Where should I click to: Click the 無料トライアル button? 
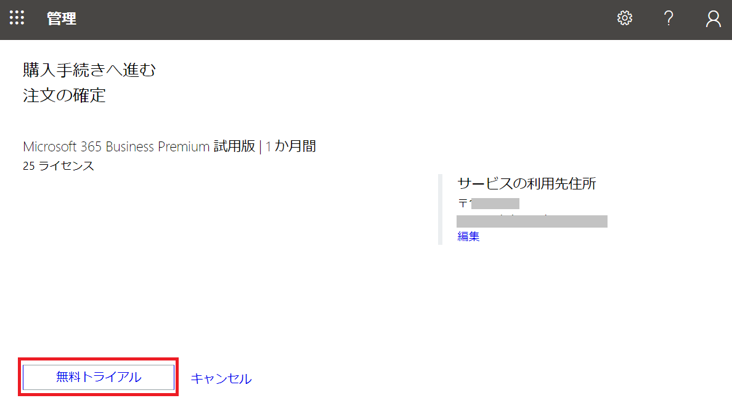click(x=99, y=376)
